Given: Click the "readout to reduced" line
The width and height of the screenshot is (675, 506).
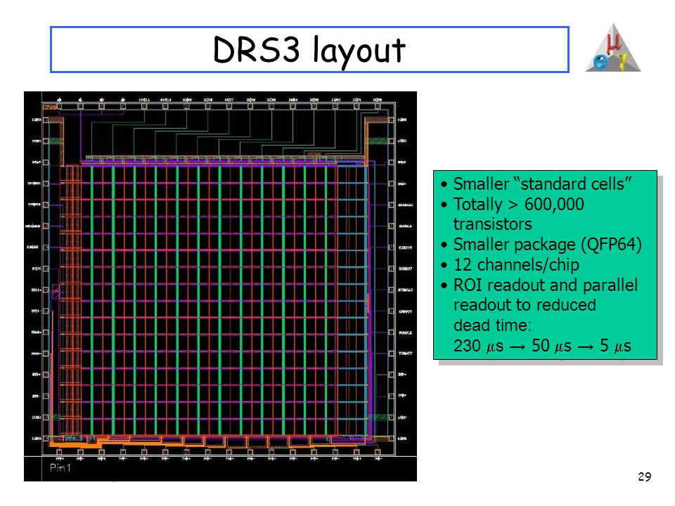Looking at the screenshot, I should point(525,305).
